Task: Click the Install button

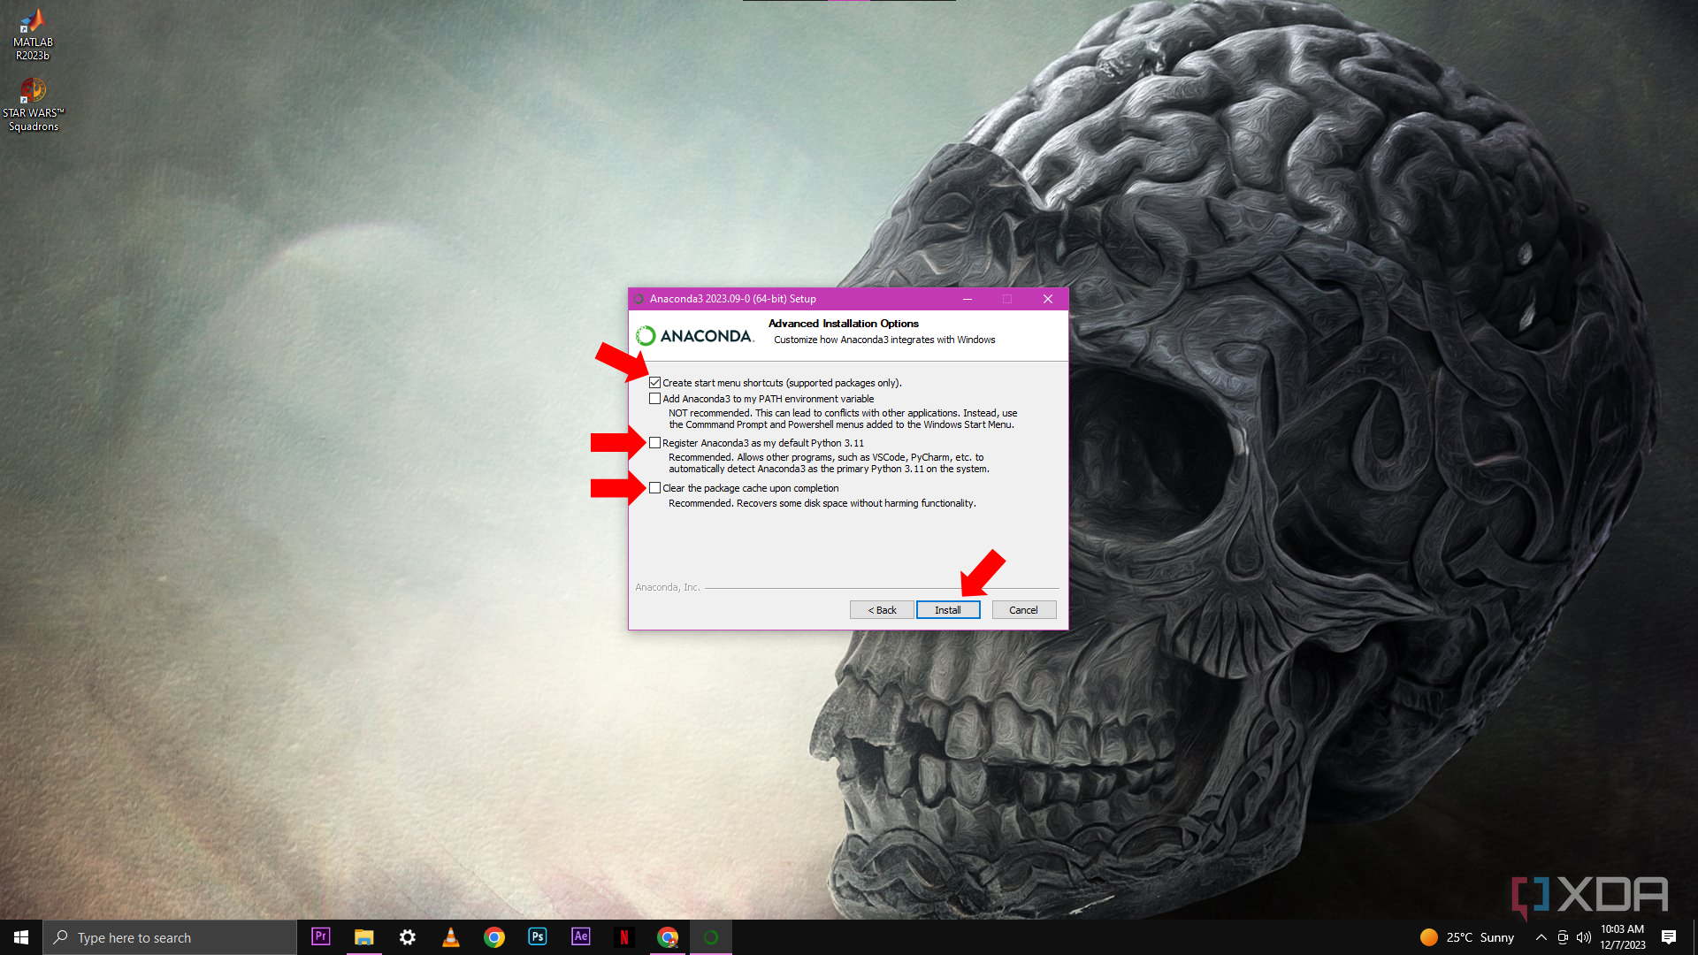Action: (948, 609)
